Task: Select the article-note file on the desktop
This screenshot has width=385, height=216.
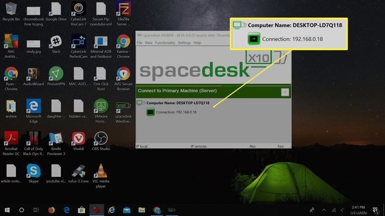Action: (11, 174)
